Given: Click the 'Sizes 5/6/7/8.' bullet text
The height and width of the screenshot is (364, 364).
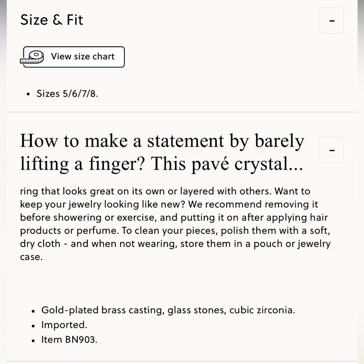Looking at the screenshot, I should tap(67, 94).
